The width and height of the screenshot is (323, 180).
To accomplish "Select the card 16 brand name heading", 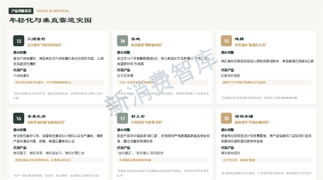I will click(38, 115).
